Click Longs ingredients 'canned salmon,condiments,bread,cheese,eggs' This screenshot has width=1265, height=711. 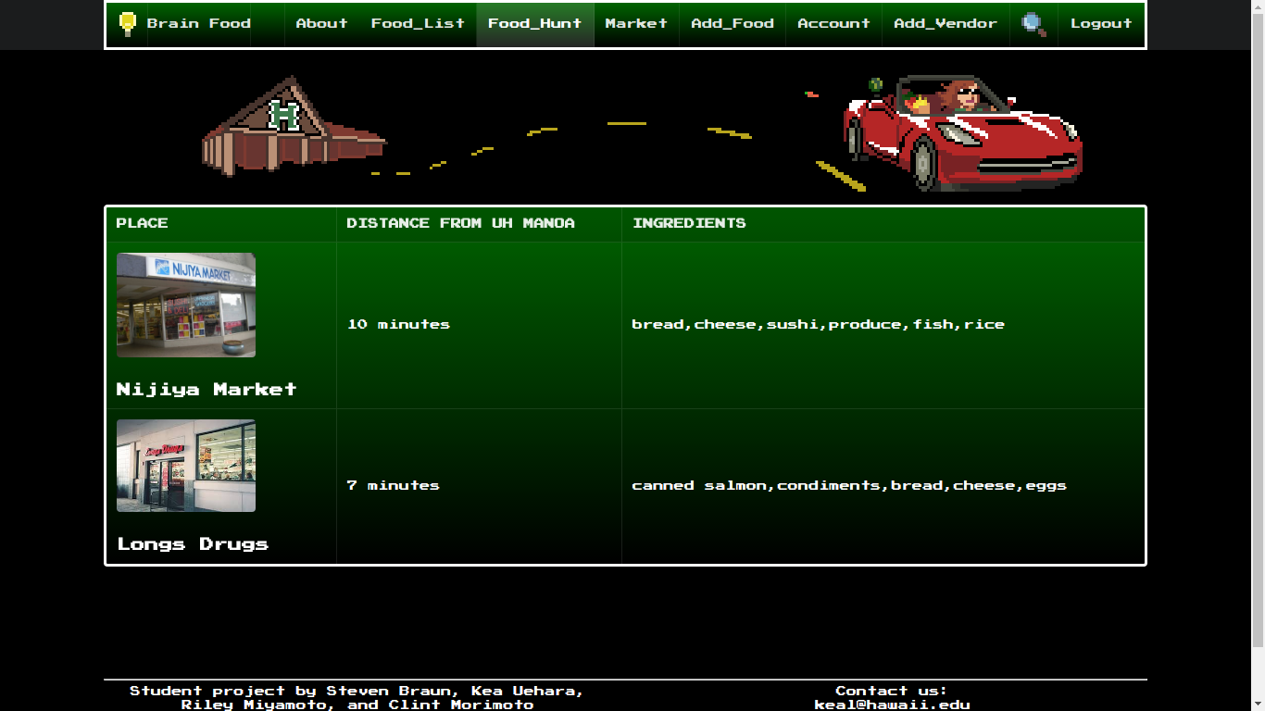pyautogui.click(x=849, y=486)
